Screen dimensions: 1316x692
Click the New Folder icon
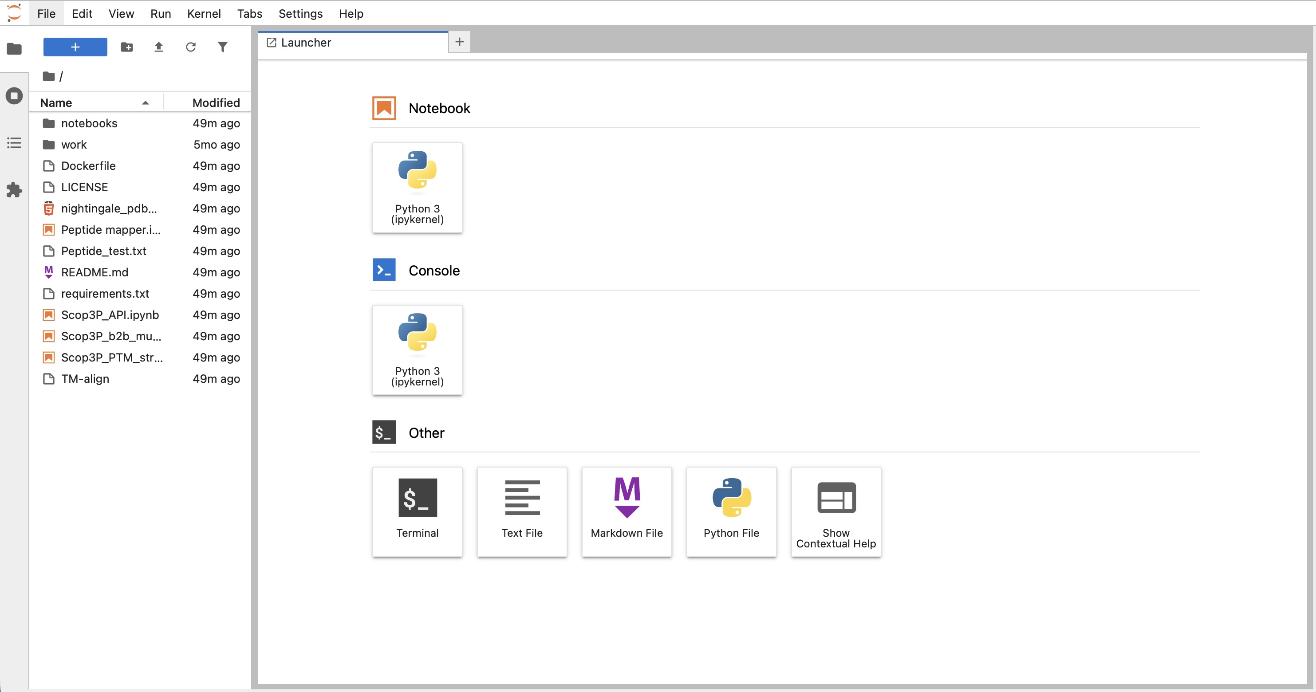[x=127, y=47]
